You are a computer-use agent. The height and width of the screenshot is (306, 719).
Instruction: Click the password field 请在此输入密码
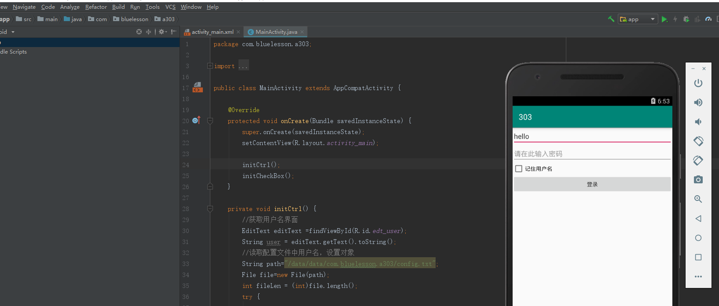592,154
